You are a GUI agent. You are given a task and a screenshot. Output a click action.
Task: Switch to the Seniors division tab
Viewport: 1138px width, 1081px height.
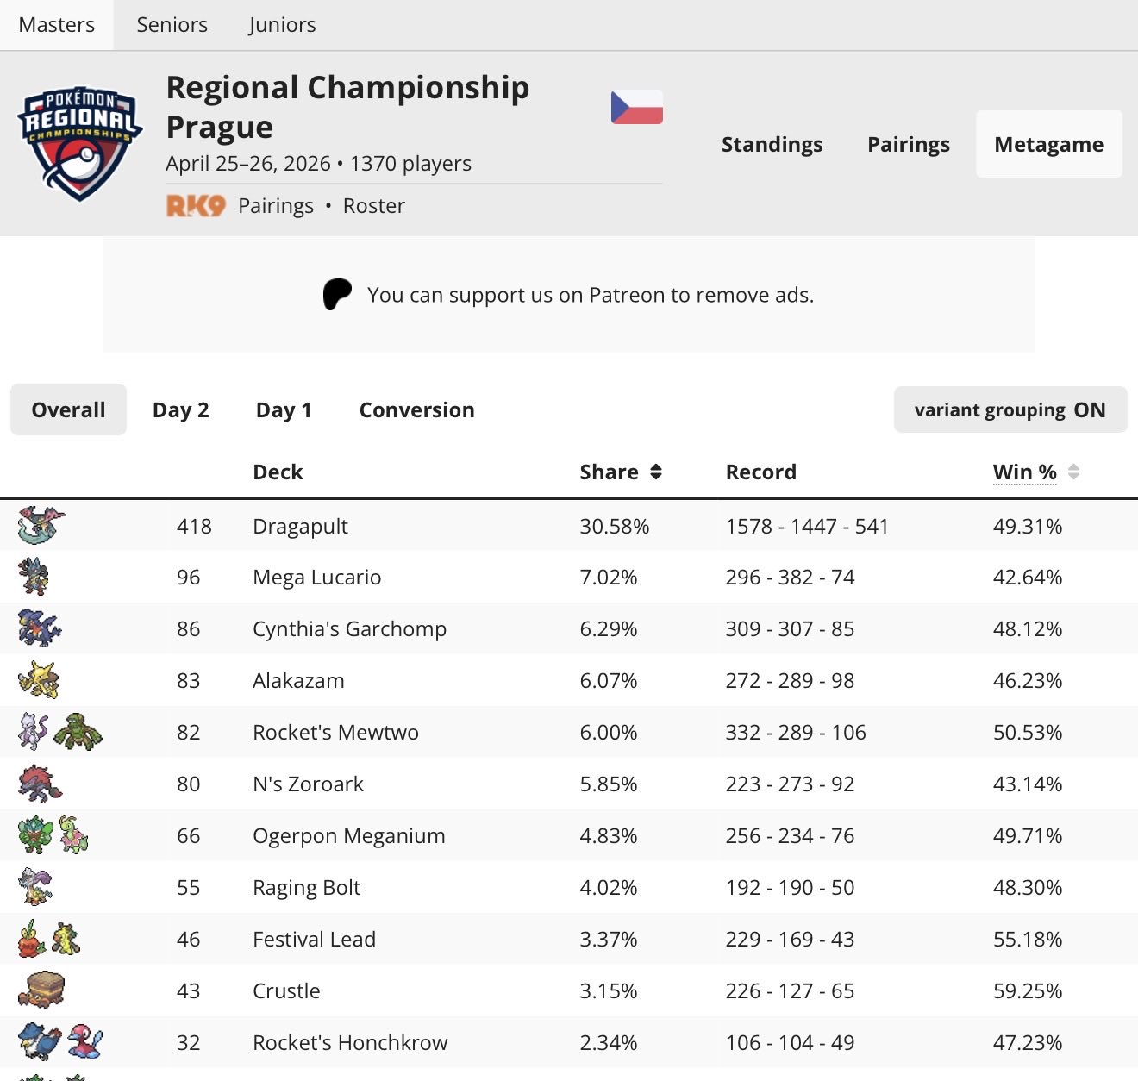pyautogui.click(x=172, y=25)
